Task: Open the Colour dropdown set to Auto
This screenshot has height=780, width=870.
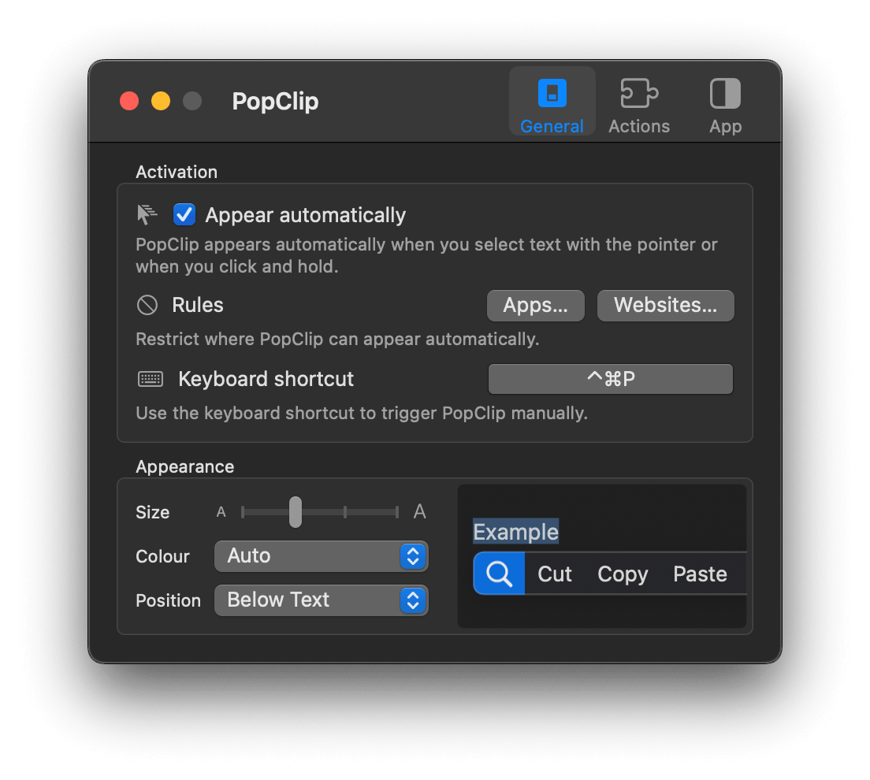Action: [321, 556]
